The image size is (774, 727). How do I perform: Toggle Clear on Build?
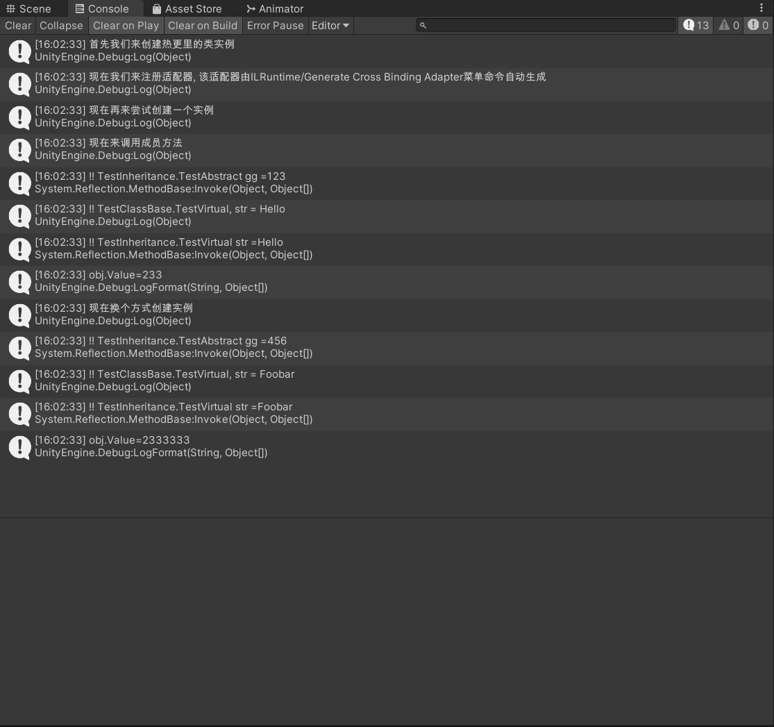pos(203,26)
